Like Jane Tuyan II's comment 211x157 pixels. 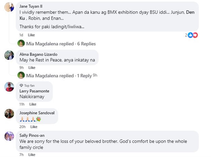(x=32, y=35)
